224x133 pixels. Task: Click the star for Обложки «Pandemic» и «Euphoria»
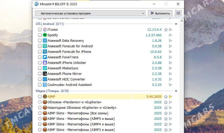pos(166,102)
